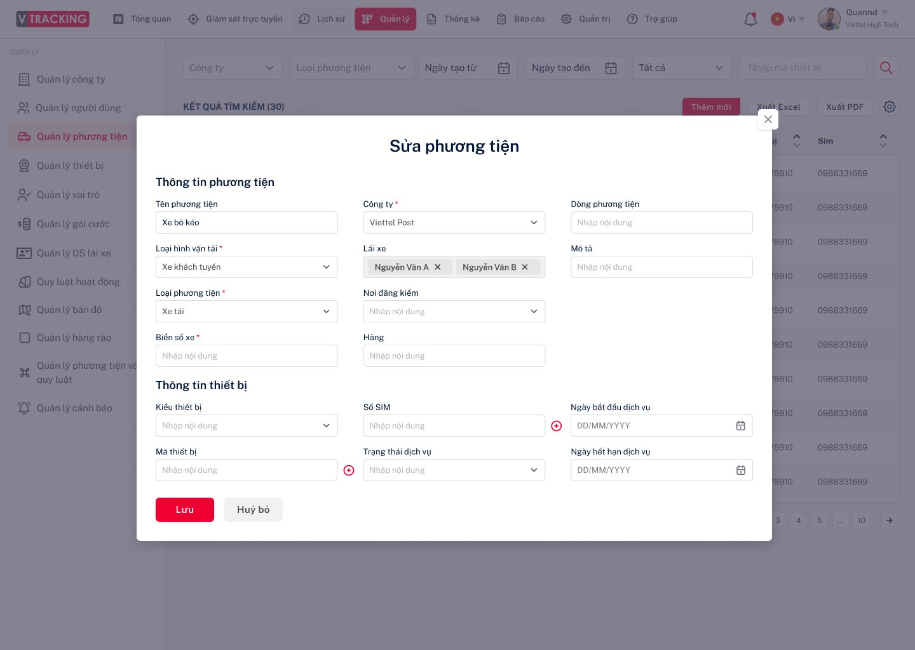Screen dimensions: 915x650
Task: Click the red search magnifier icon
Action: (x=886, y=68)
